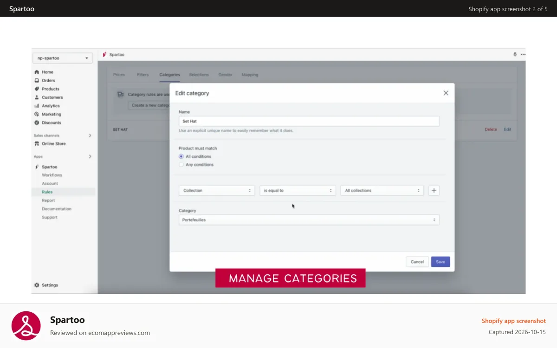Viewport: 557px width, 348px height.
Task: Click the category rules info banner icon
Action: tap(121, 95)
